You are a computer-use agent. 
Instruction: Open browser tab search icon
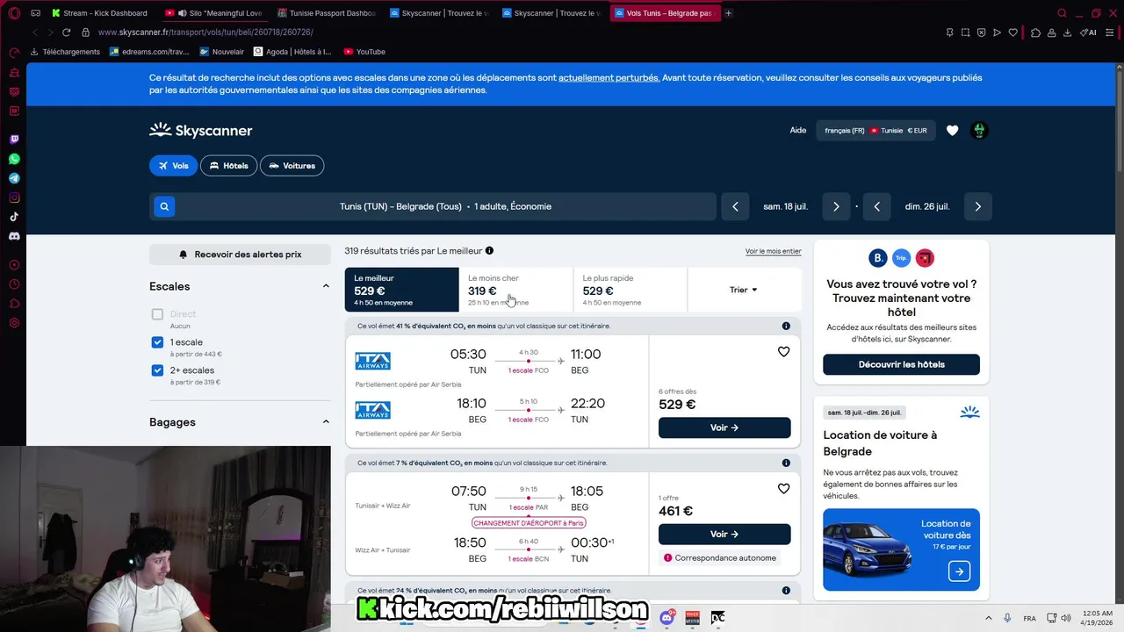(1062, 13)
